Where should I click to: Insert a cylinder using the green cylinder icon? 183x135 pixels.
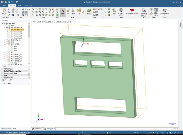point(109,9)
